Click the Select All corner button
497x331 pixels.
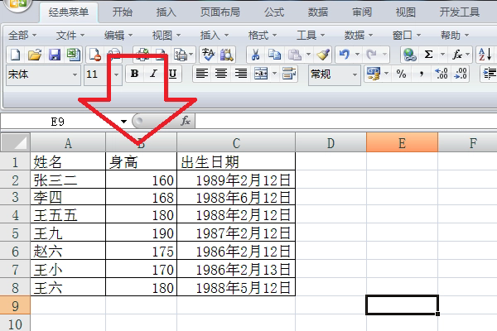(15, 142)
